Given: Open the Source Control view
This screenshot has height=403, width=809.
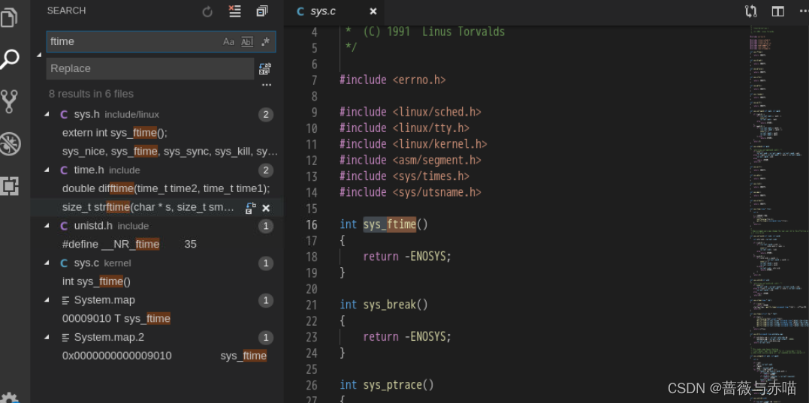Looking at the screenshot, I should click(x=9, y=101).
